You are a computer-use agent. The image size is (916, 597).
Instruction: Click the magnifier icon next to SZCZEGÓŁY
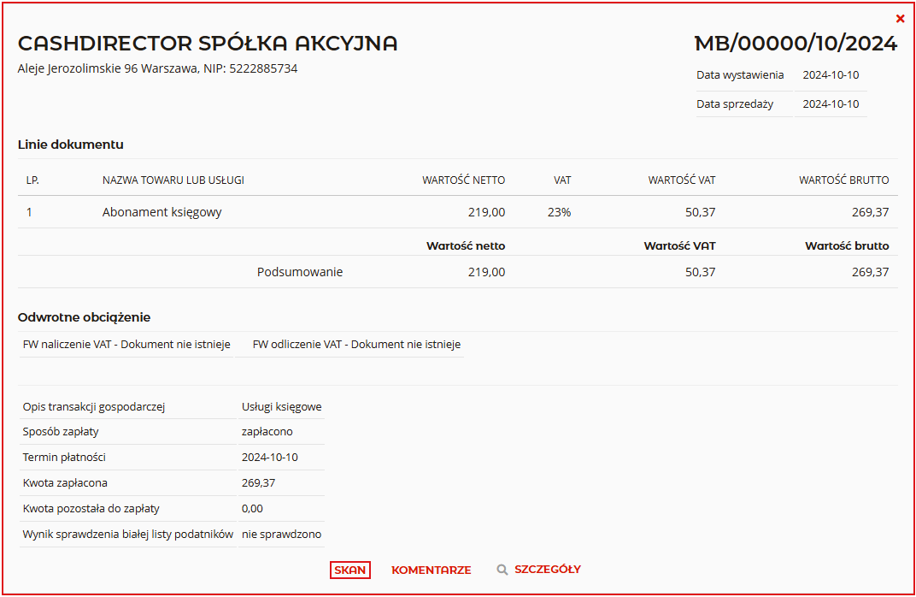click(x=502, y=570)
